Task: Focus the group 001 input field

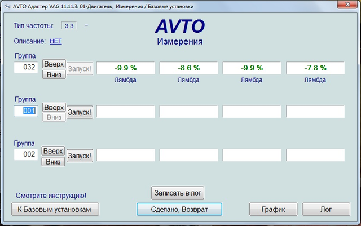Action: tap(26, 111)
